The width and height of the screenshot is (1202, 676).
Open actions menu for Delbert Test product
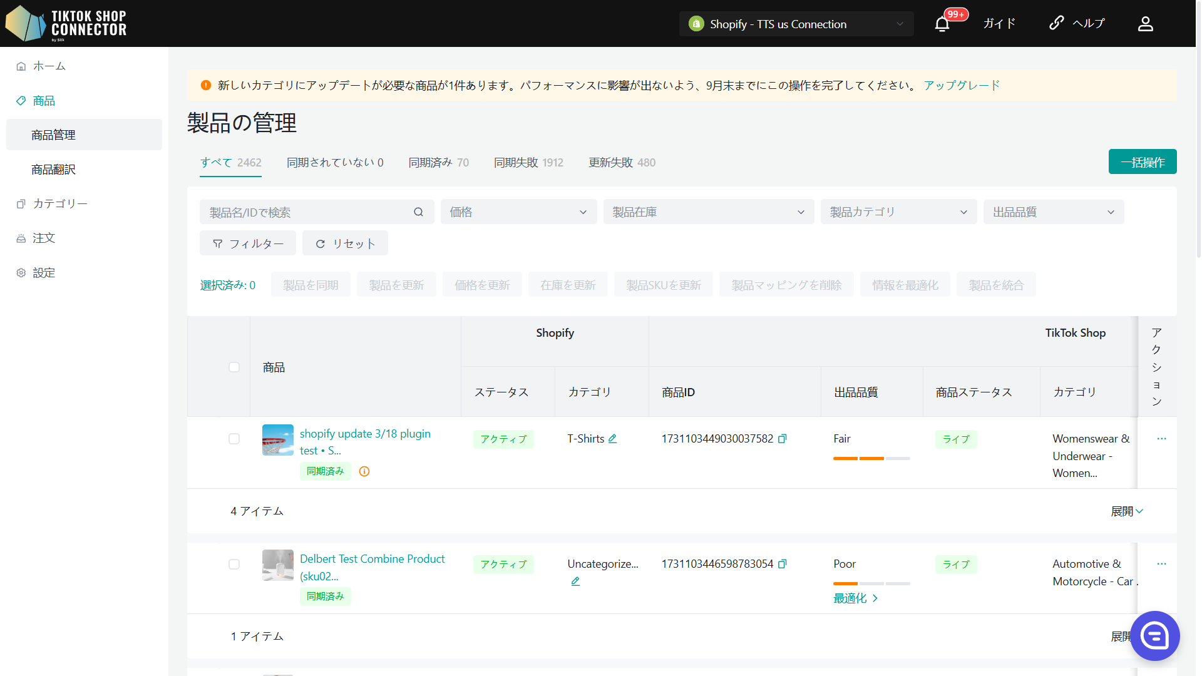1161,564
